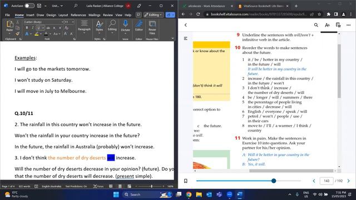Open the browser side panel icon

click(336, 14)
